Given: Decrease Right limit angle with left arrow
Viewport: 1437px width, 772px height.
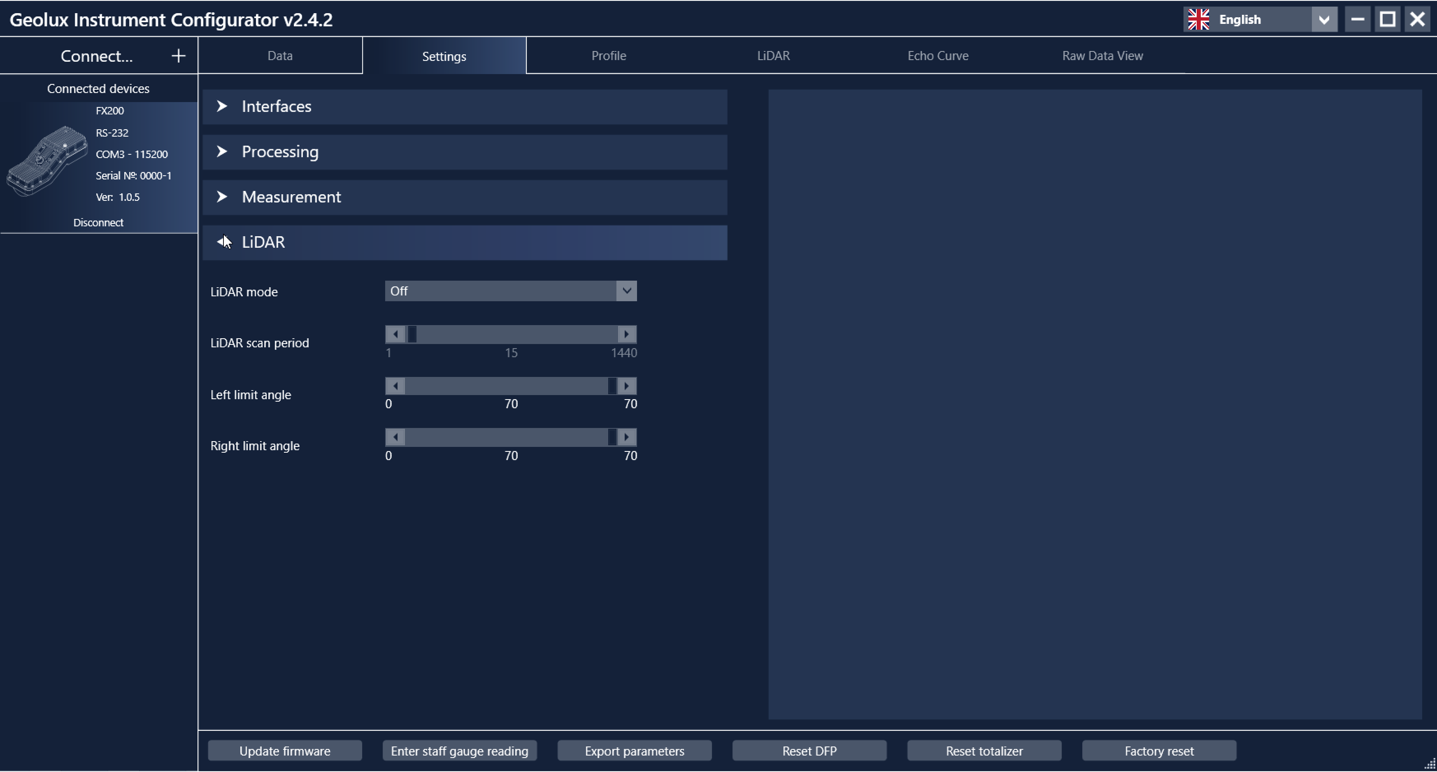Looking at the screenshot, I should click(395, 437).
